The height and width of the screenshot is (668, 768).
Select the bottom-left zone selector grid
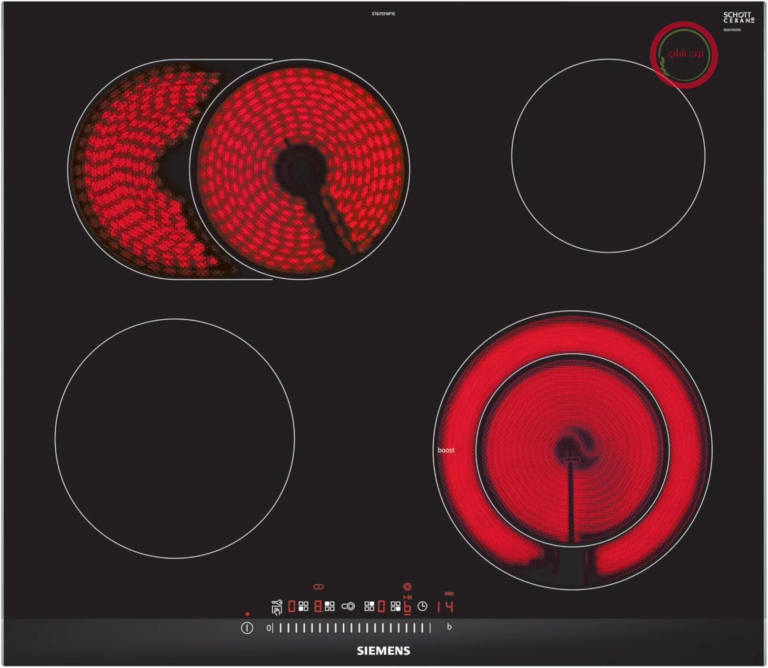[303, 606]
